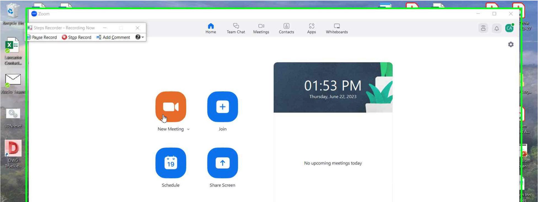
Task: Open the notifications bell in Zoom
Action: tap(496, 28)
